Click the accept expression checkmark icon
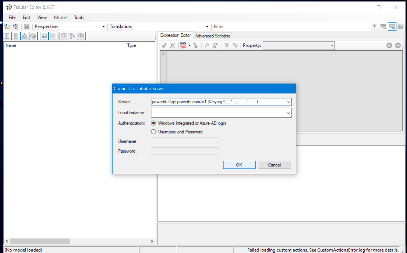 pos(164,45)
